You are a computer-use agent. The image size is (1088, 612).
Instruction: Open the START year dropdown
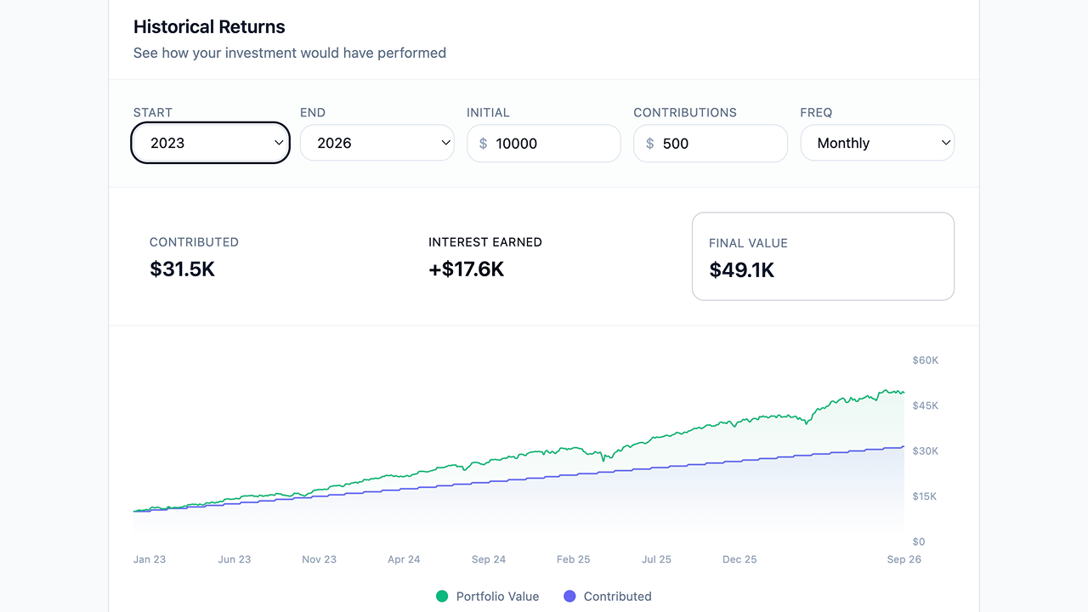tap(211, 143)
